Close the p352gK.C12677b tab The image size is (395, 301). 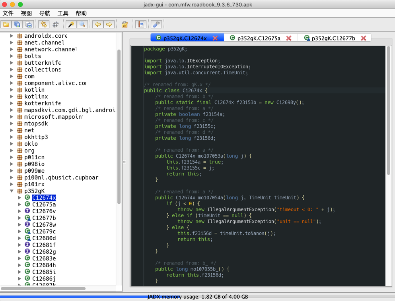(364, 38)
